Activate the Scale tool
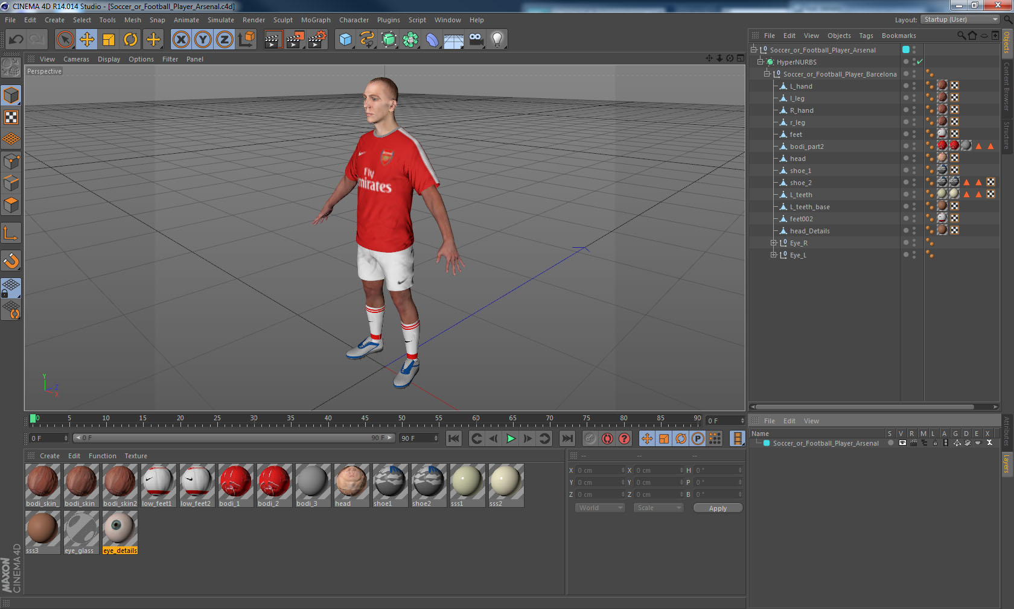 pyautogui.click(x=109, y=40)
